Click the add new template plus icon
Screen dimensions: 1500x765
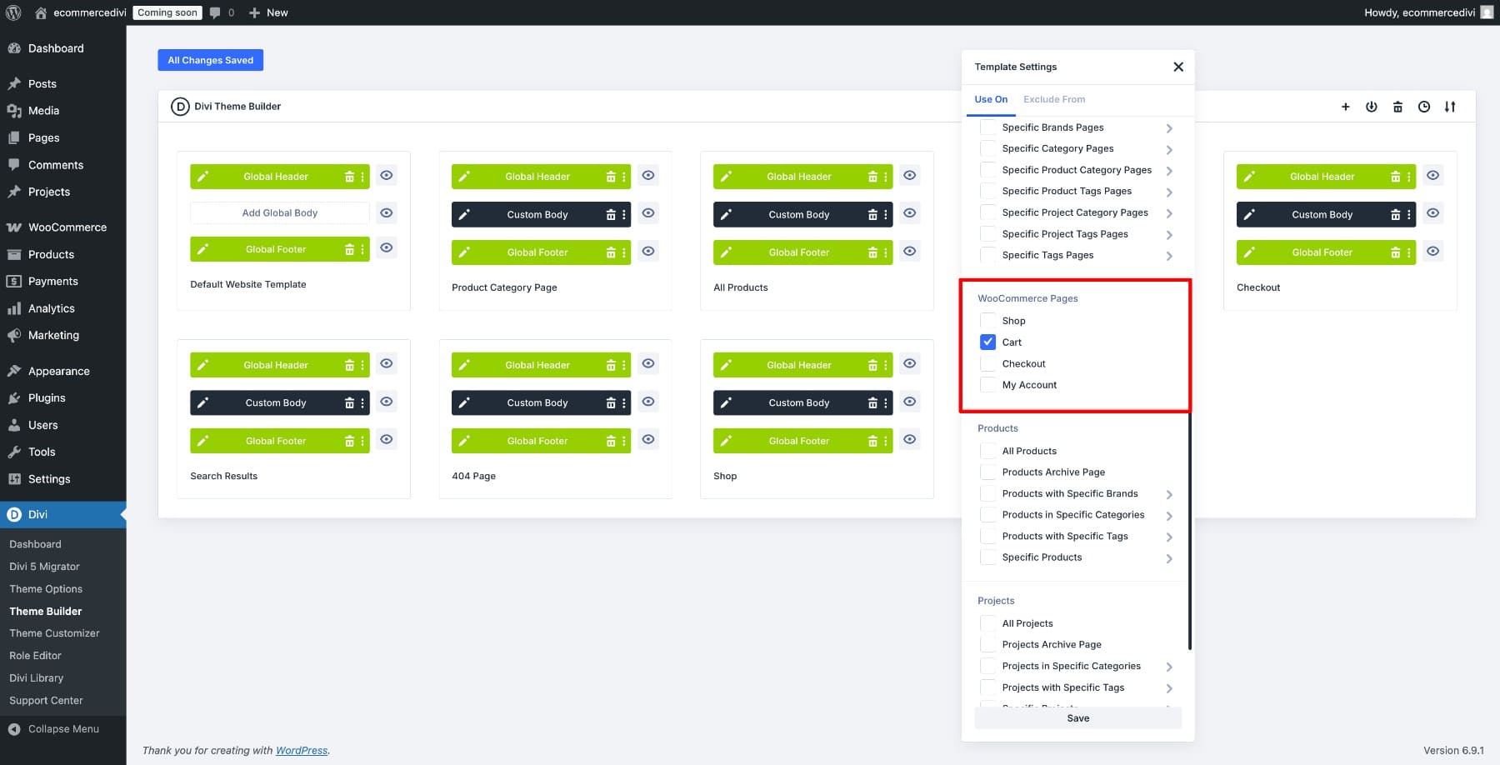pyautogui.click(x=1345, y=107)
